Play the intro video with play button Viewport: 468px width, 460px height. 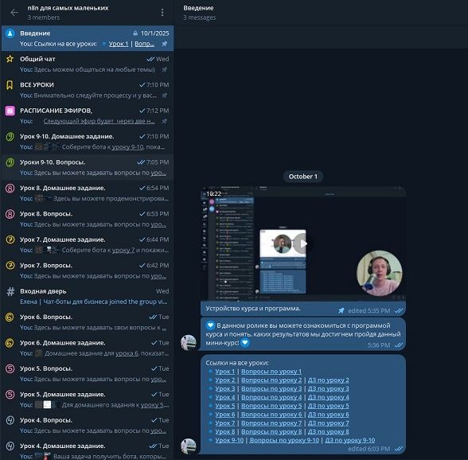point(302,244)
